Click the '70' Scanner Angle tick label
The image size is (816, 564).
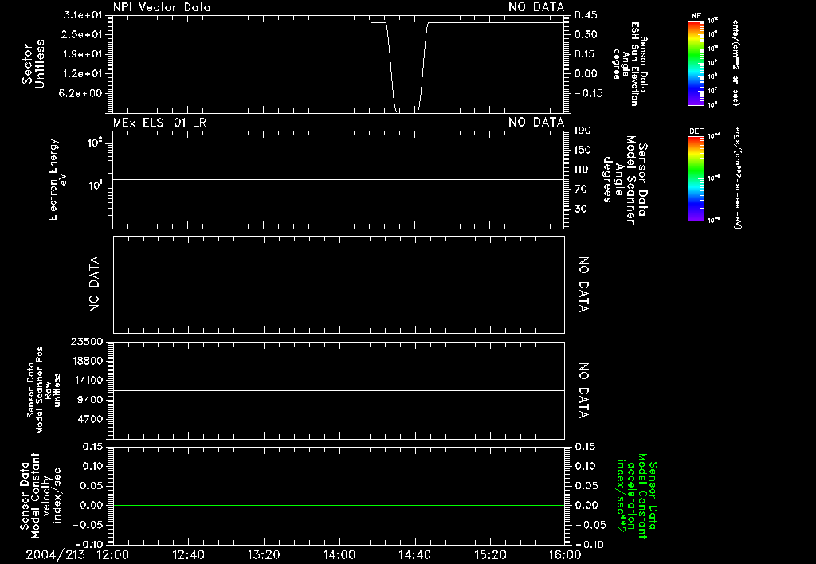(x=580, y=189)
